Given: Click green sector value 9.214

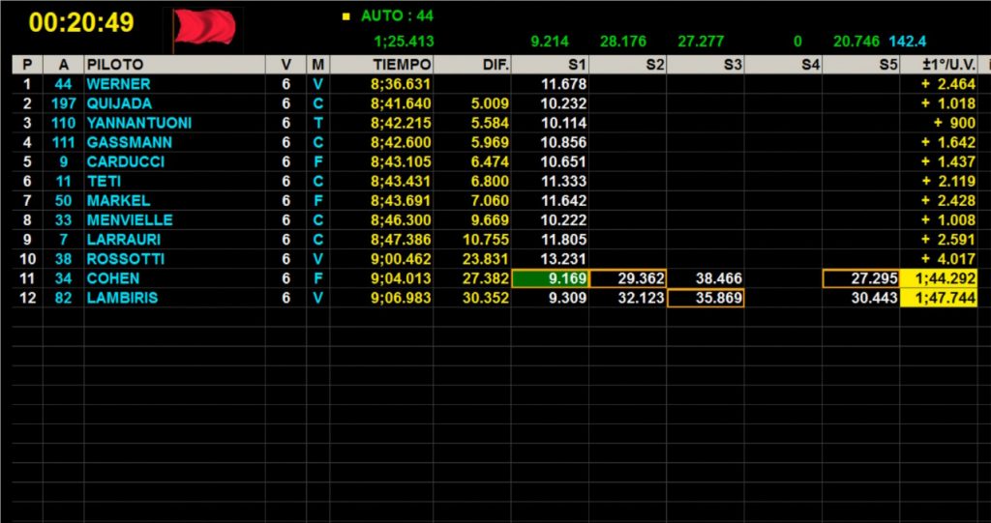Looking at the screenshot, I should click(550, 42).
